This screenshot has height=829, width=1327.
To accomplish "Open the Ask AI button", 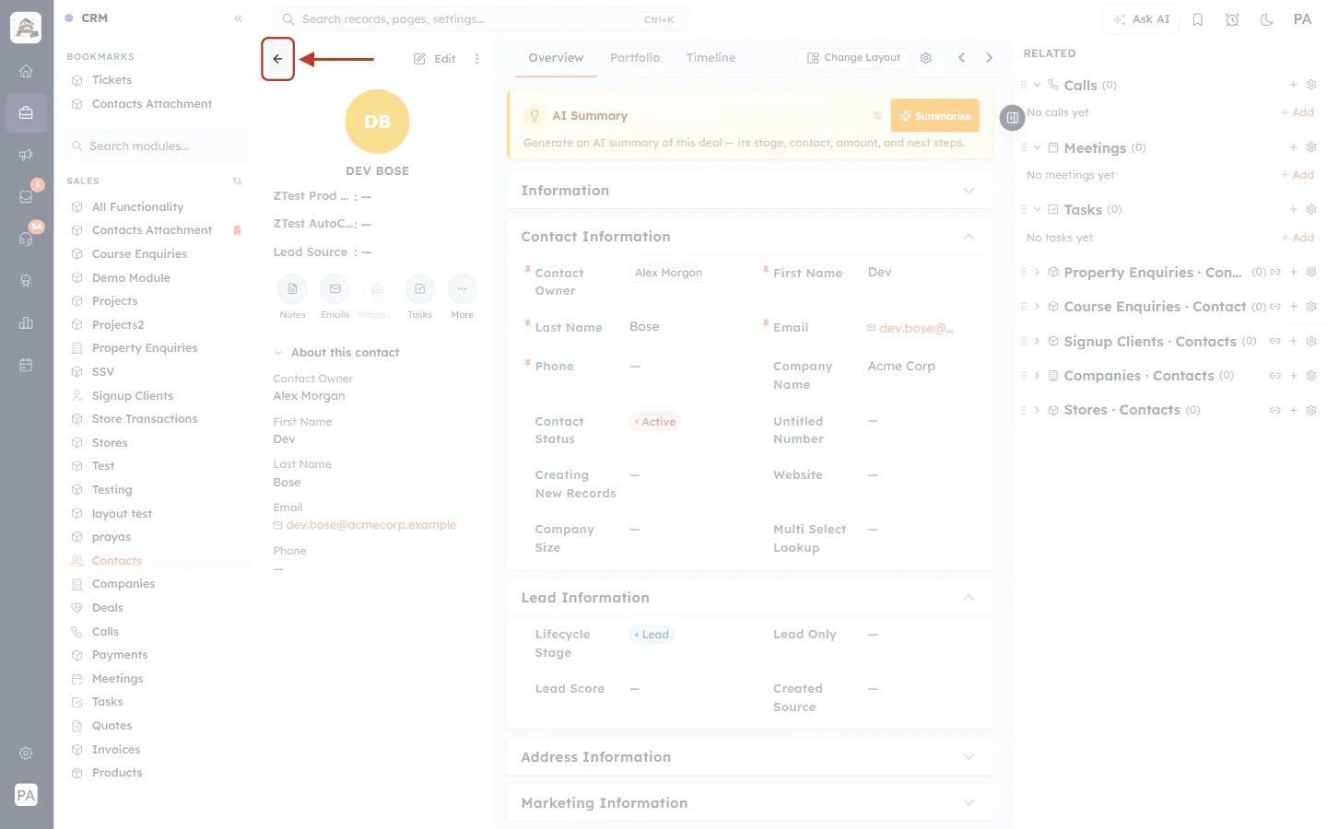I will (1141, 19).
